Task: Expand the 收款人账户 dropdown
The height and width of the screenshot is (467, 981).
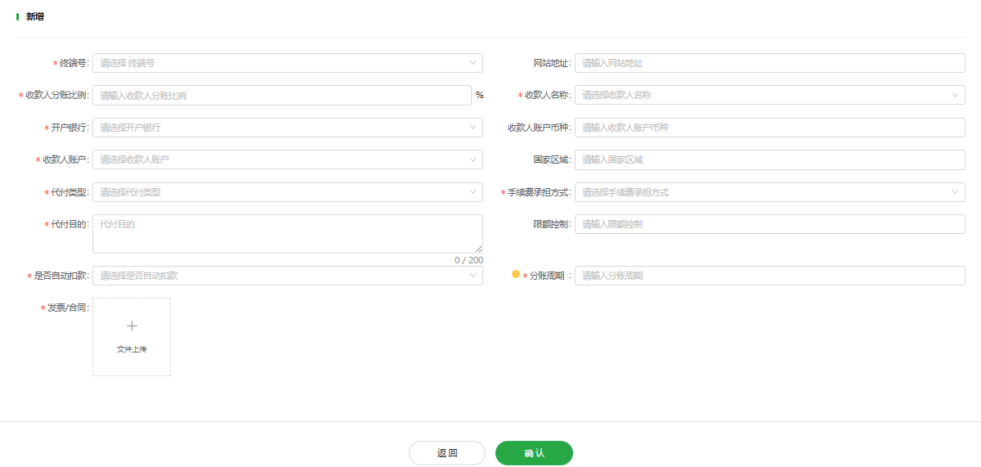Action: tap(288, 159)
